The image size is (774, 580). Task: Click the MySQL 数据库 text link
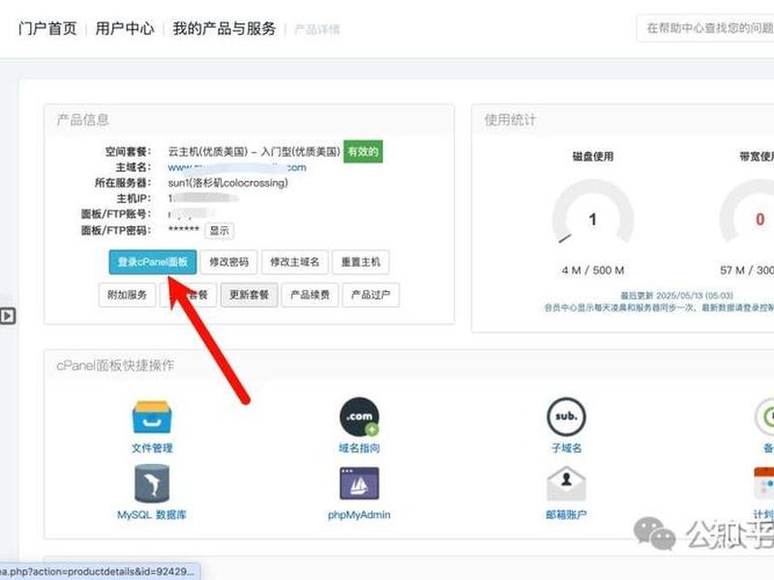pyautogui.click(x=152, y=515)
